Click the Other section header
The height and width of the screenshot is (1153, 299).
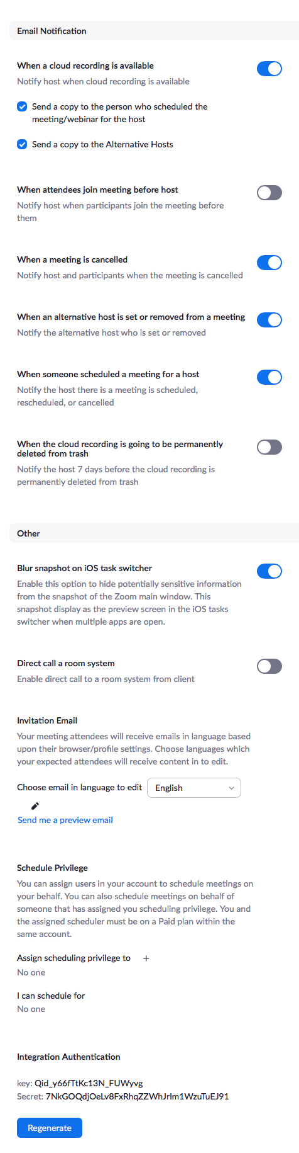[x=28, y=533]
